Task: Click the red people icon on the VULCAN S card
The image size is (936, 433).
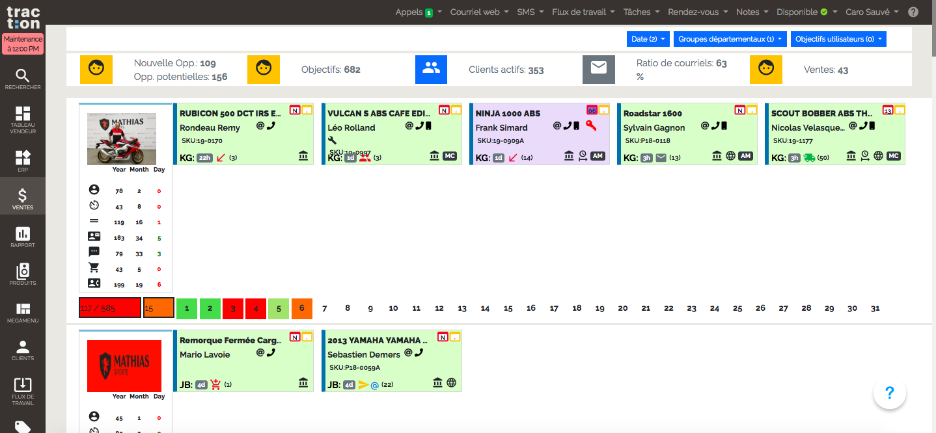Action: tap(365, 157)
